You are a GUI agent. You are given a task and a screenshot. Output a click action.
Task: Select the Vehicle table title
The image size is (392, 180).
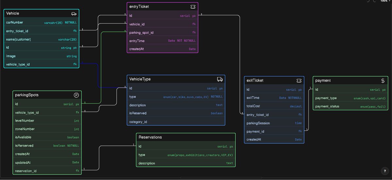[13, 13]
